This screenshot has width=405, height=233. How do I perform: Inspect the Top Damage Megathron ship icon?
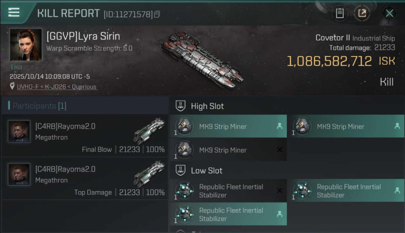[x=149, y=174]
